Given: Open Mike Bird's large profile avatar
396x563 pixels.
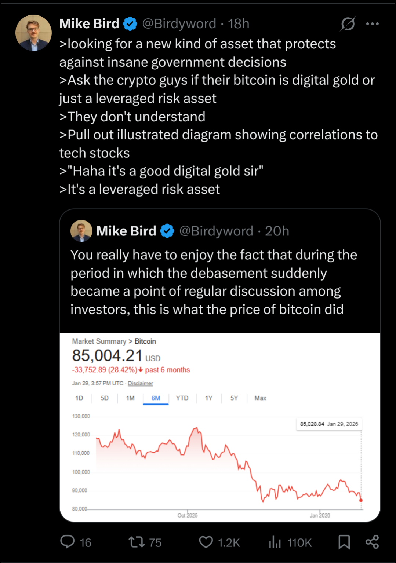Looking at the screenshot, I should click(x=33, y=33).
